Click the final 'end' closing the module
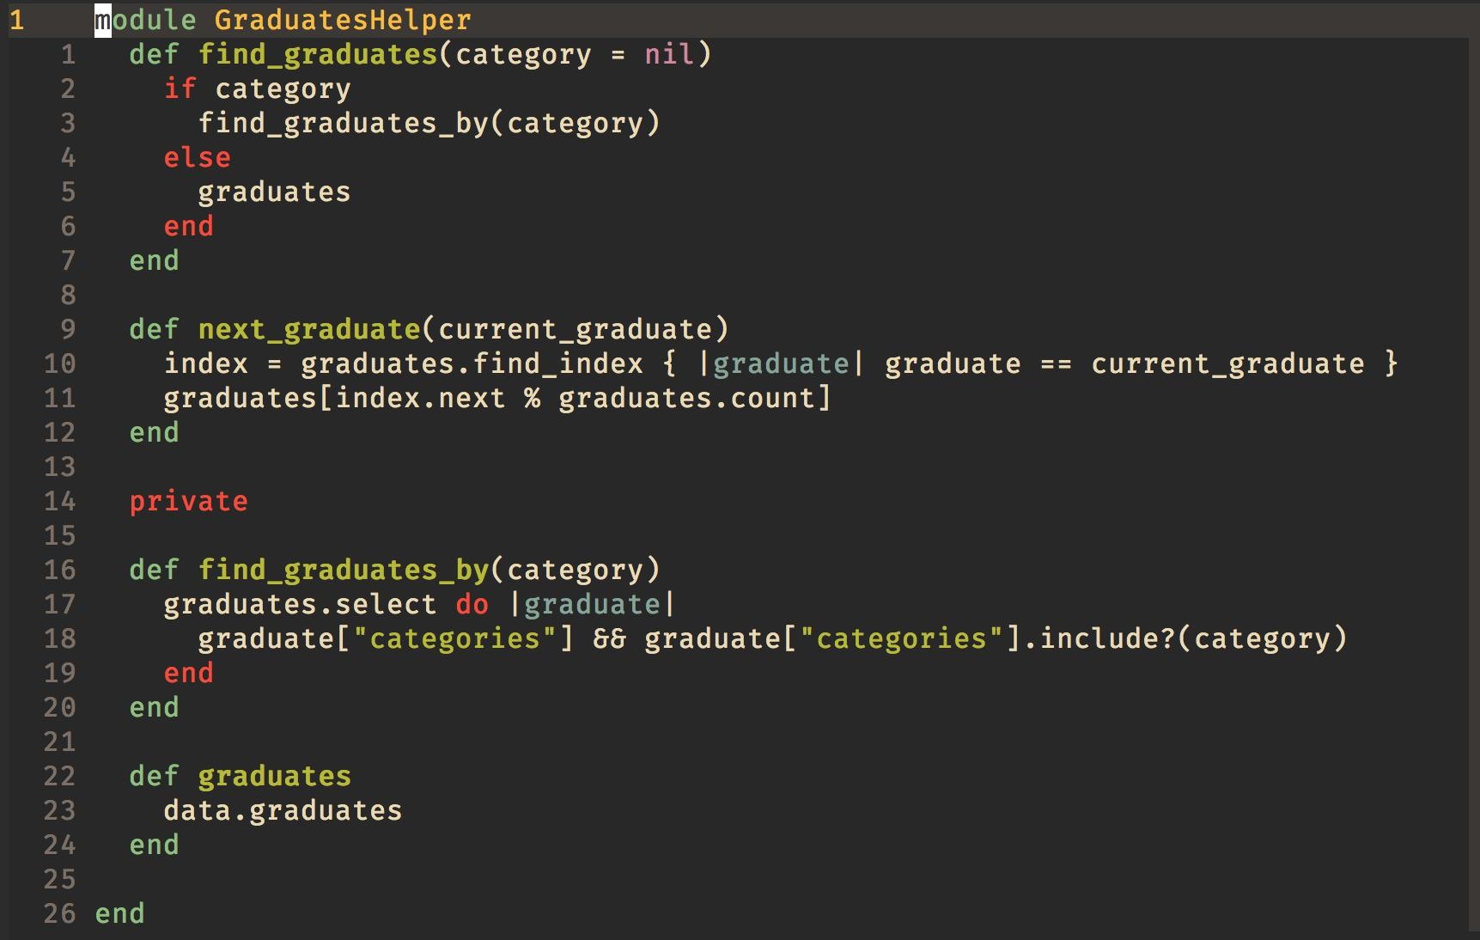 119,913
